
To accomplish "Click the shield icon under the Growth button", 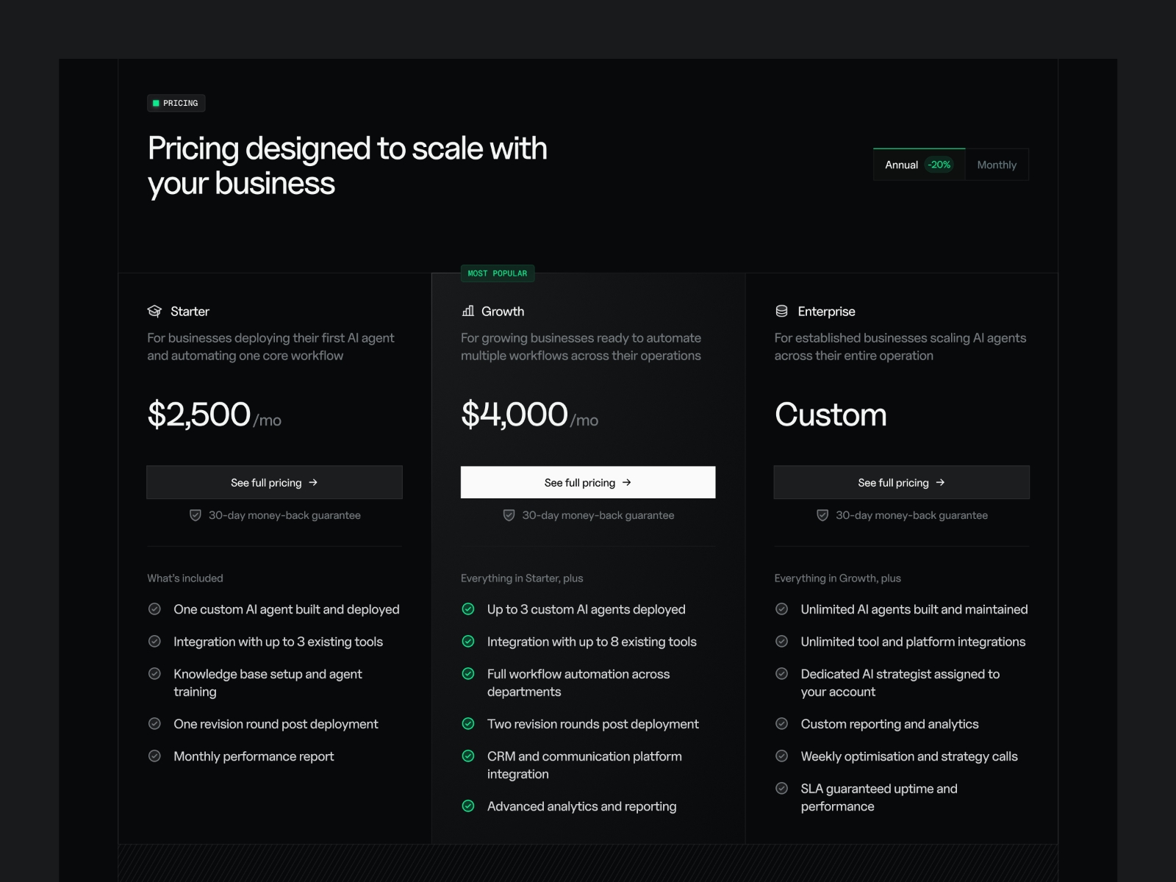I will click(509, 515).
